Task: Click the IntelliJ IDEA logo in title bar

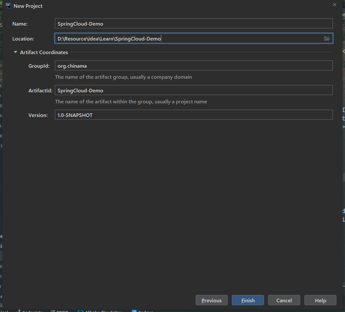Action: pyautogui.click(x=8, y=6)
